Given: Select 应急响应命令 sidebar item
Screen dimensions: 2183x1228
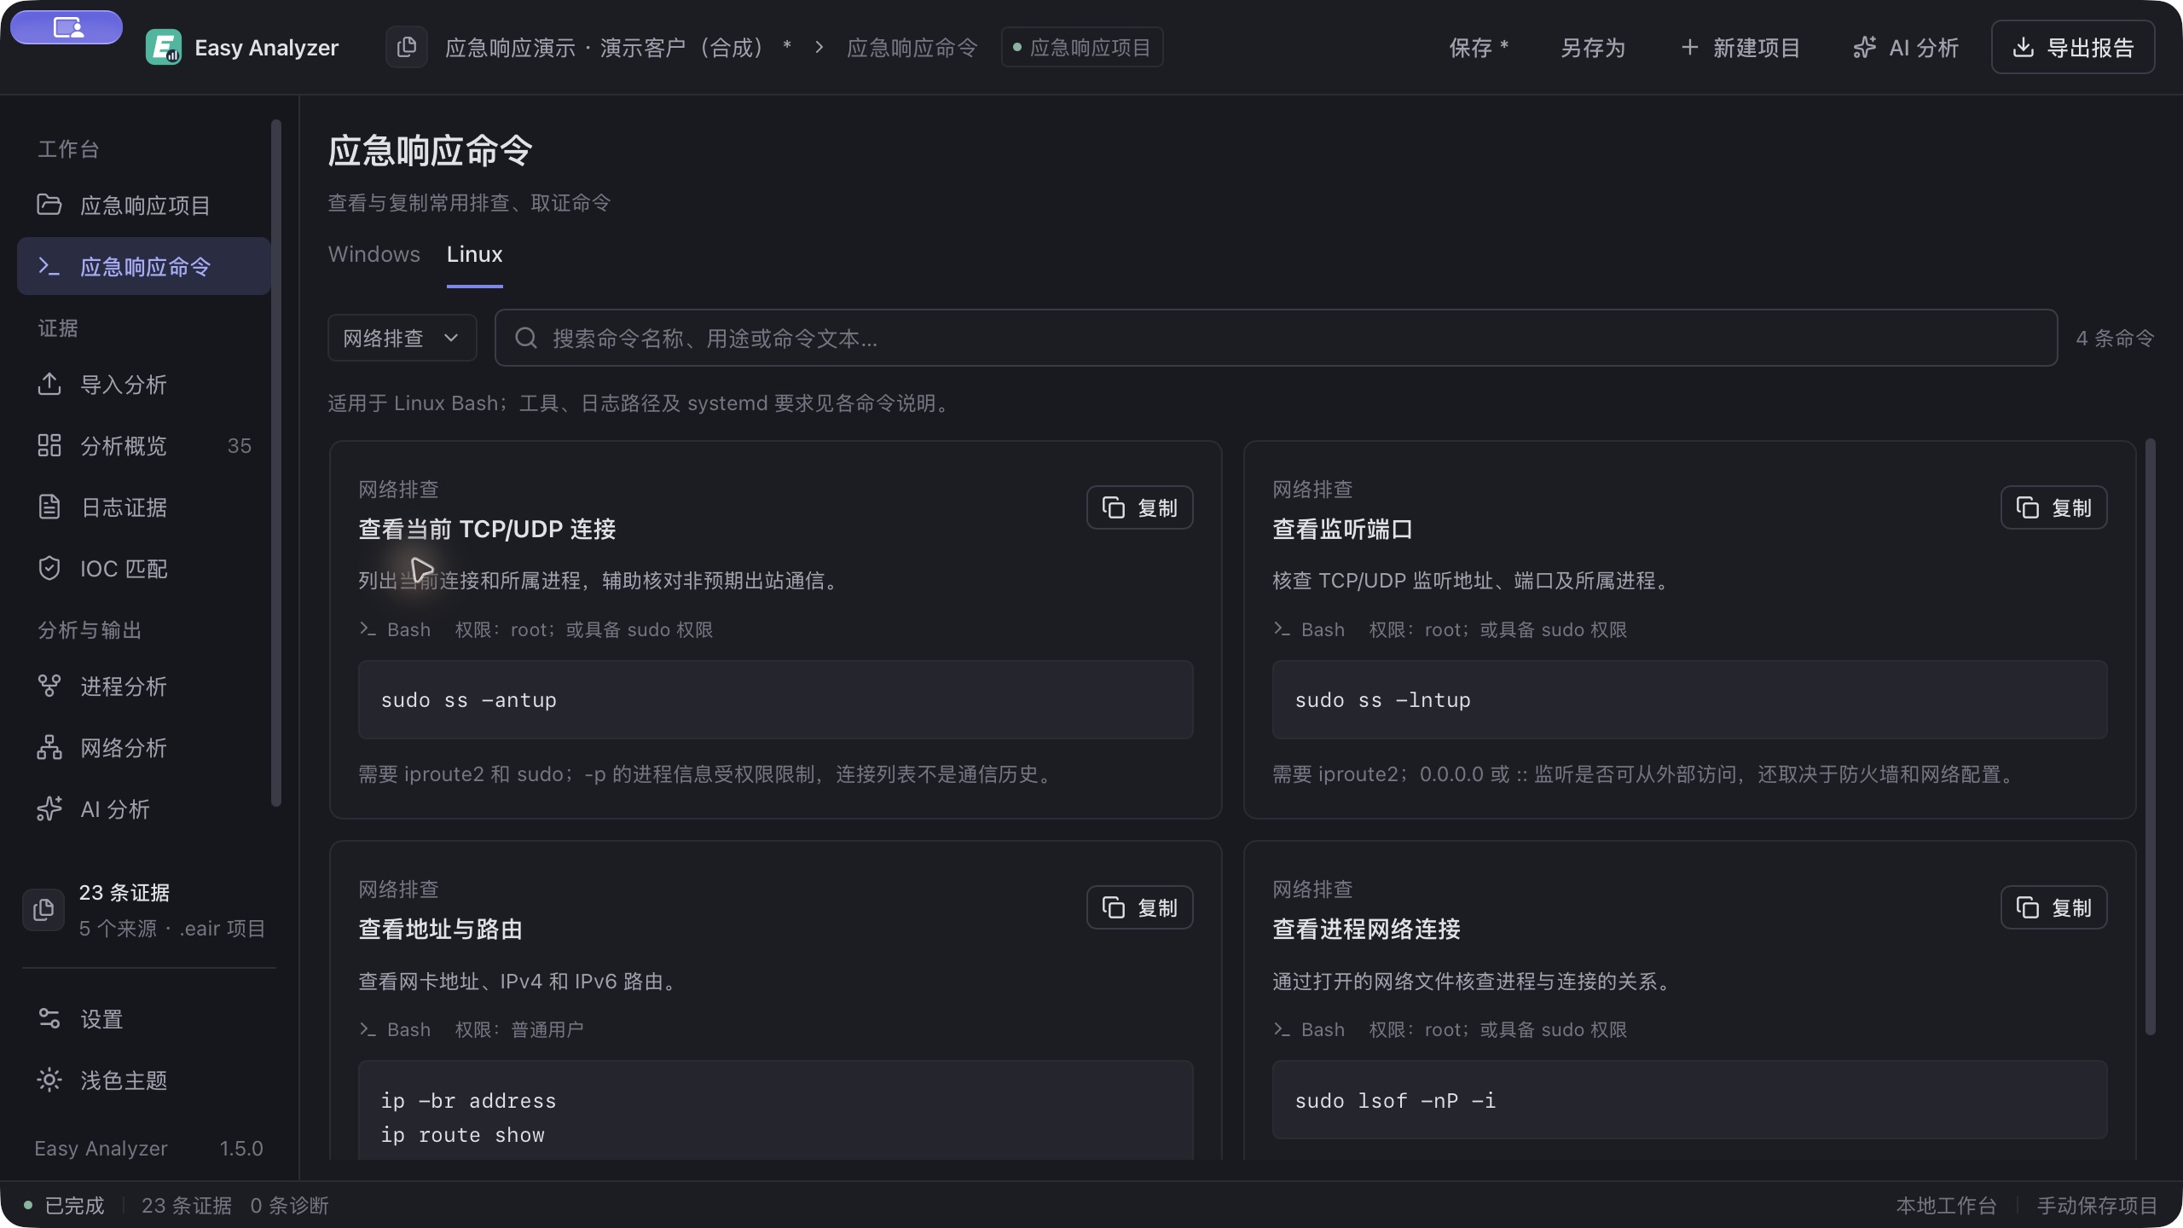Looking at the screenshot, I should 143,267.
